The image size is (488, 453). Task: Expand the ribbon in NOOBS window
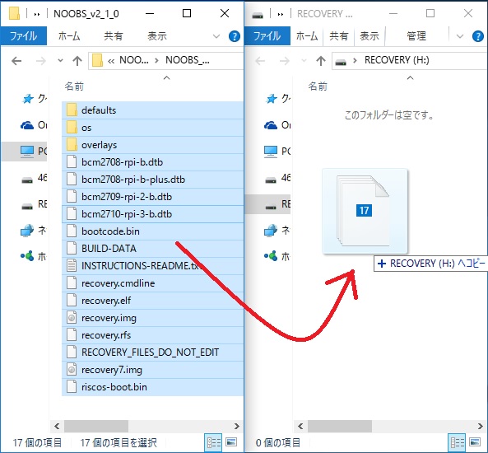pos(216,36)
